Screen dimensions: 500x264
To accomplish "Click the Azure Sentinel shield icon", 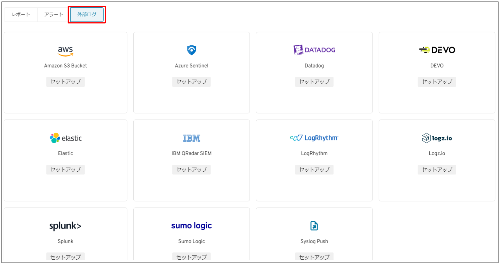I will [x=191, y=50].
